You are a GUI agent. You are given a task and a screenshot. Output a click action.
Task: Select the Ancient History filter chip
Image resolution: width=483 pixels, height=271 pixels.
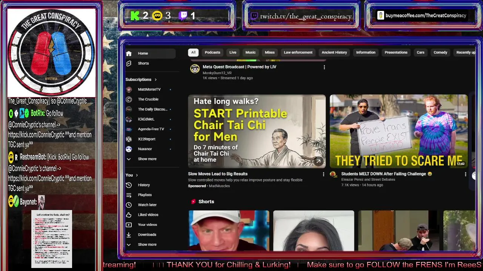point(334,53)
